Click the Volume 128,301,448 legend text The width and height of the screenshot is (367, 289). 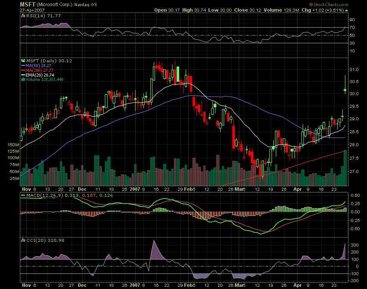coord(44,80)
